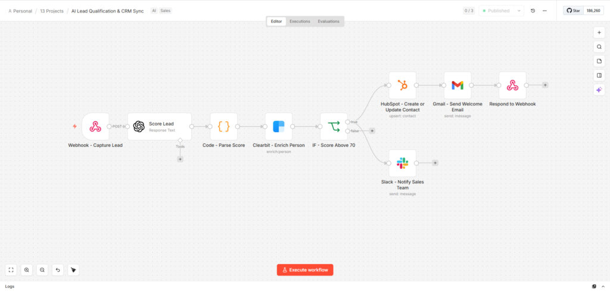Select the Clearbit - Enrich Person node
This screenshot has width=610, height=291.
pos(279,126)
